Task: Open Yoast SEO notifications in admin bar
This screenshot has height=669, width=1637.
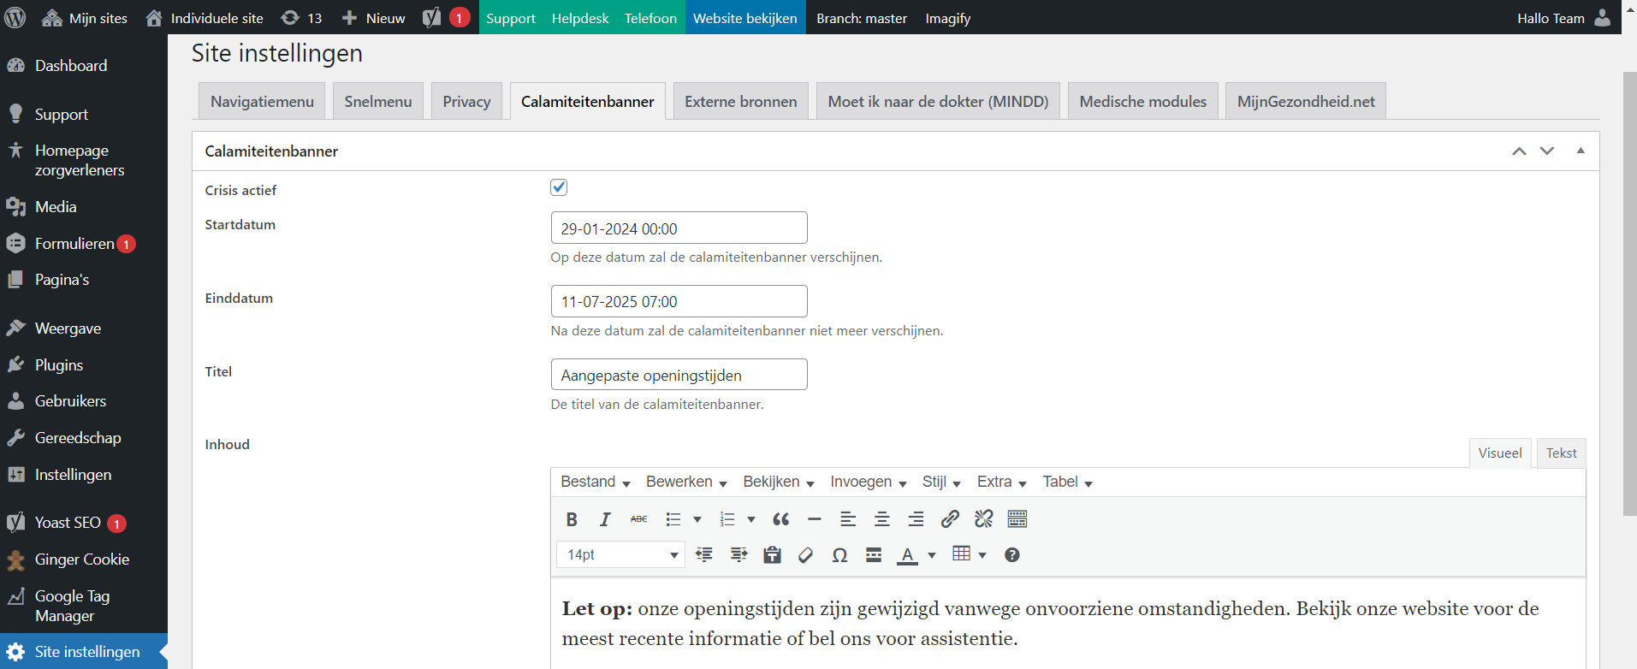Action: (447, 17)
